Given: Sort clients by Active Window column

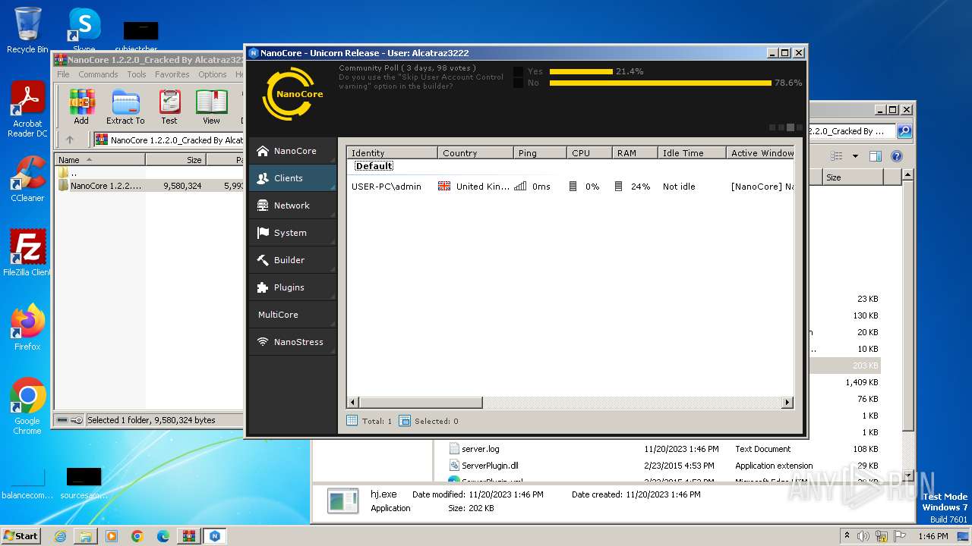Looking at the screenshot, I should tap(760, 153).
